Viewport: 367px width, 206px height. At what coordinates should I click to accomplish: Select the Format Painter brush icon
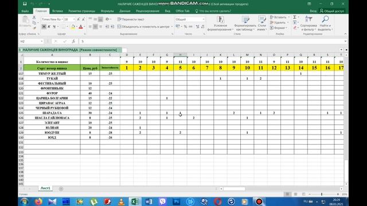point(34,28)
